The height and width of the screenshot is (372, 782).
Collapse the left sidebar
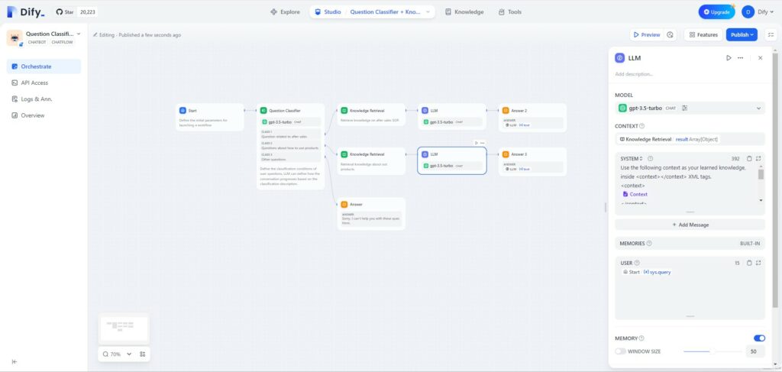coord(15,361)
